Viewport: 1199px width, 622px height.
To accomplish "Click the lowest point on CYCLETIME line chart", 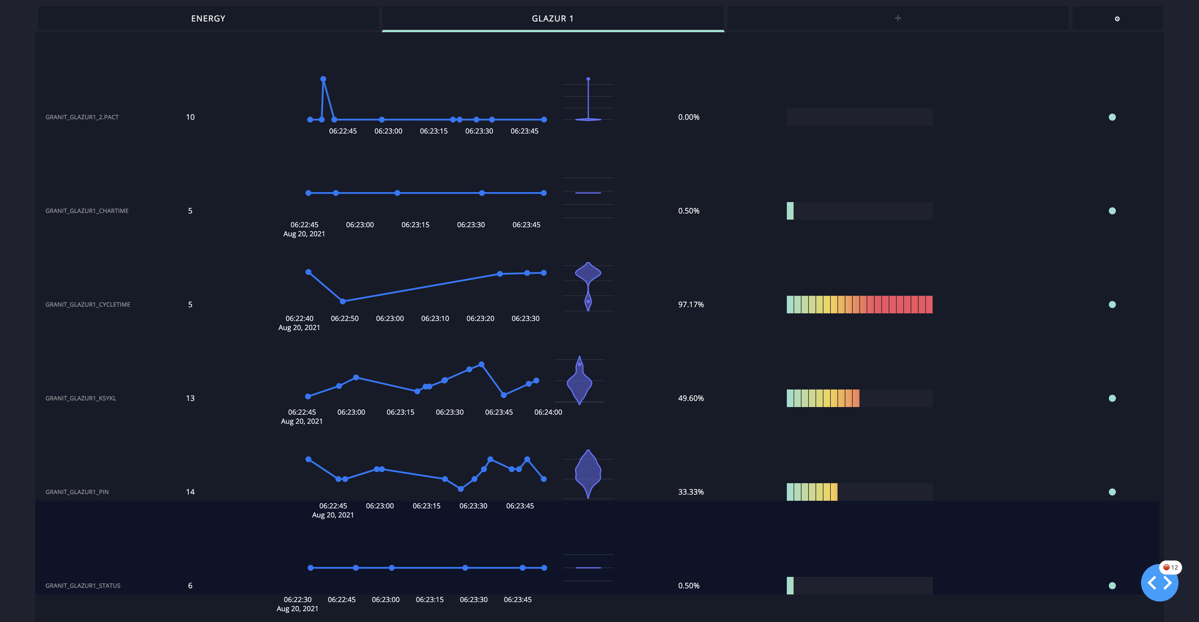I will tap(342, 301).
